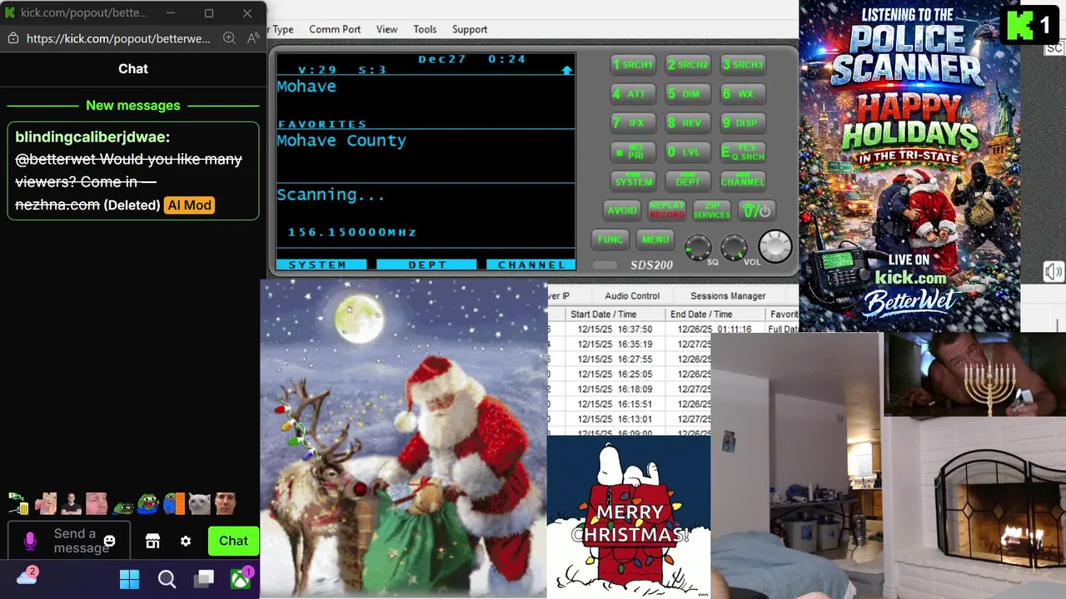Click the Kick logo badge top right
This screenshot has height=599, width=1066.
tap(1031, 26)
